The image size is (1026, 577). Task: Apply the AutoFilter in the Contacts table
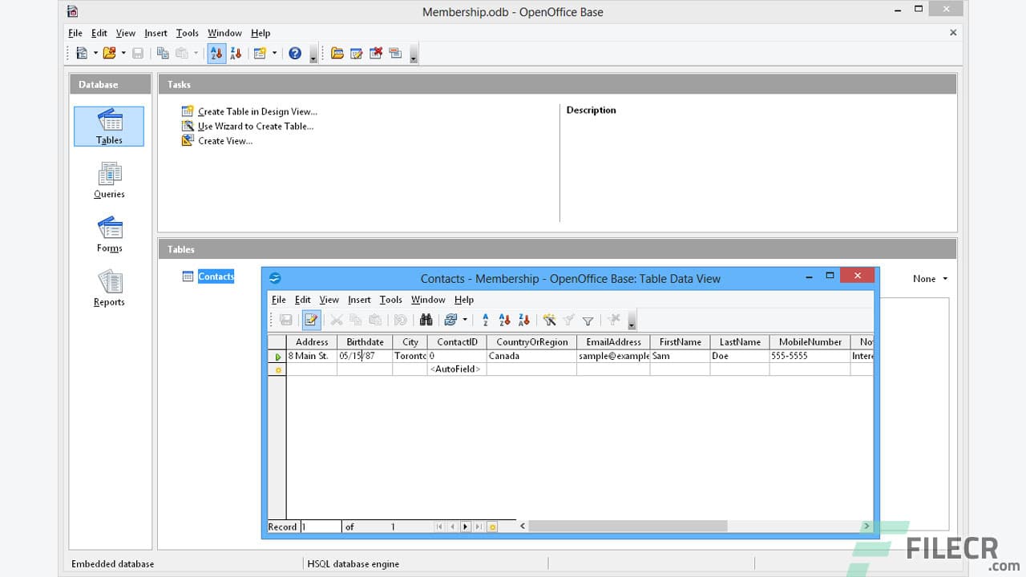pos(551,320)
